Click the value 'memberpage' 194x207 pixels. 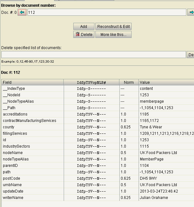[152, 101]
